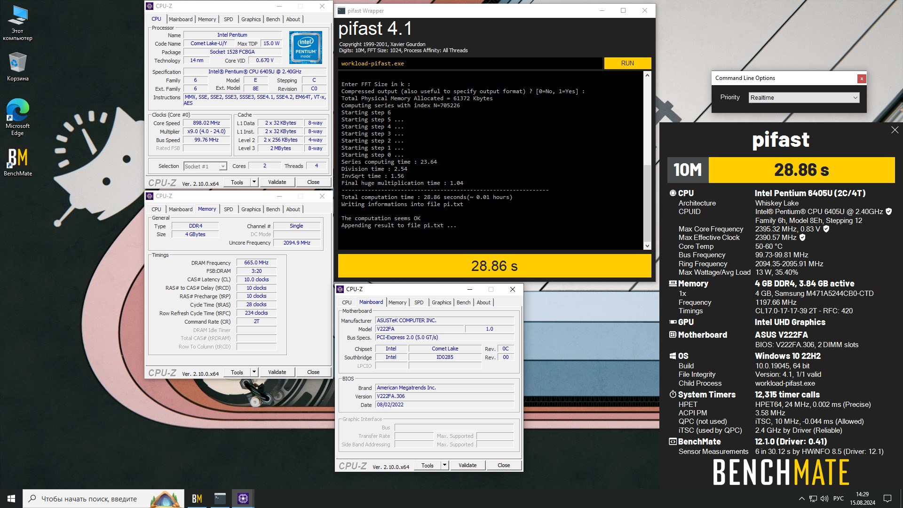The height and width of the screenshot is (508, 903).
Task: Close the Command Line Options panel
Action: 862,79
